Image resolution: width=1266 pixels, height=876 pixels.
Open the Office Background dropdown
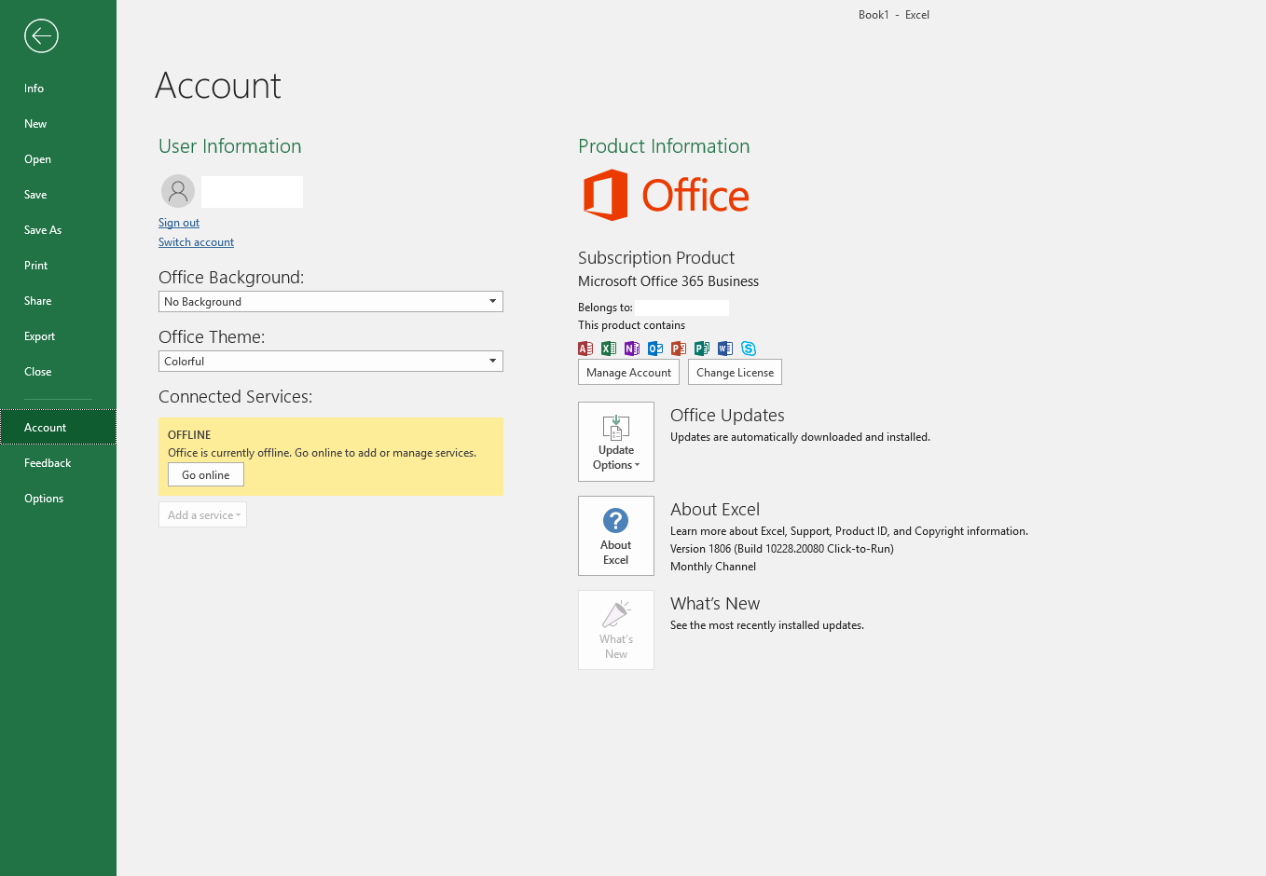[331, 302]
